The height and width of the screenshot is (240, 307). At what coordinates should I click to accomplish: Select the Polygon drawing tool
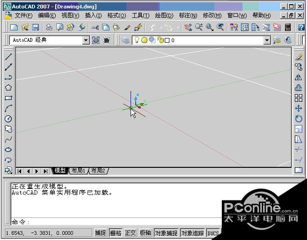pos(8,88)
